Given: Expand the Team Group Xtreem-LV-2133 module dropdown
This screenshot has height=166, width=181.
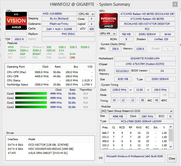Looking at the screenshot, I should point(137,111).
